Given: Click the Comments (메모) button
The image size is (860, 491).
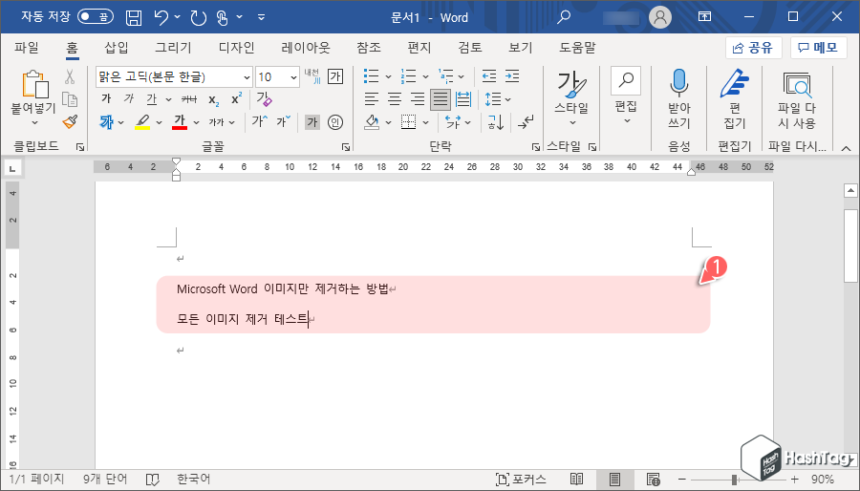Looking at the screenshot, I should pyautogui.click(x=818, y=48).
